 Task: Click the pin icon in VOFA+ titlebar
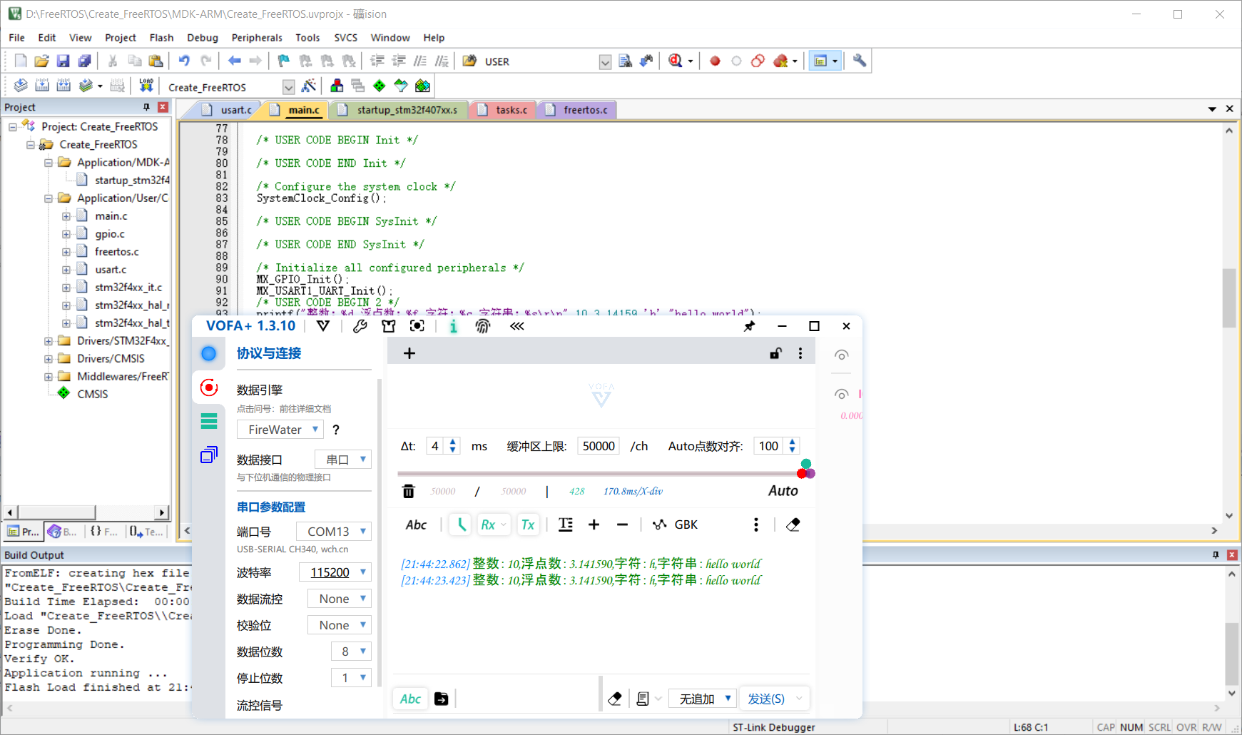tap(748, 326)
